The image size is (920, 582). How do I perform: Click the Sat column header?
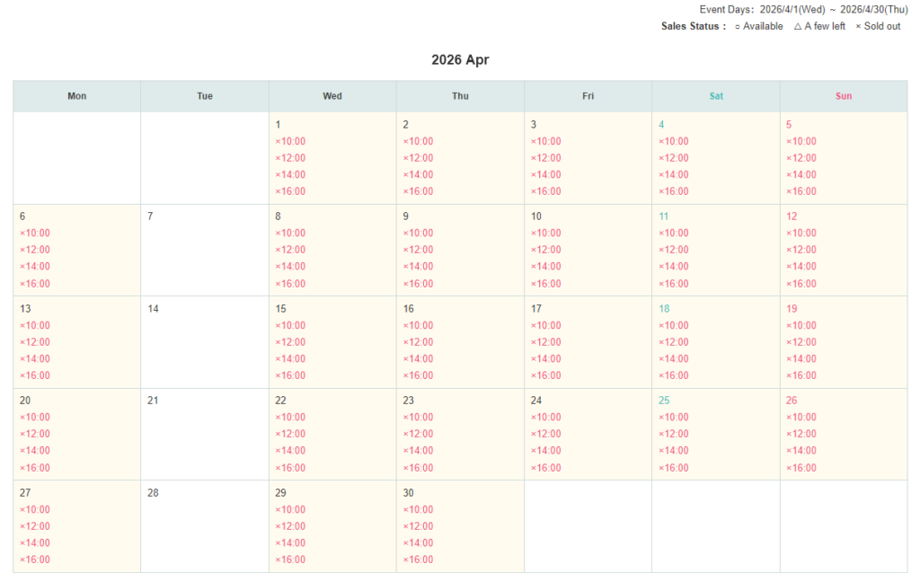pos(715,96)
